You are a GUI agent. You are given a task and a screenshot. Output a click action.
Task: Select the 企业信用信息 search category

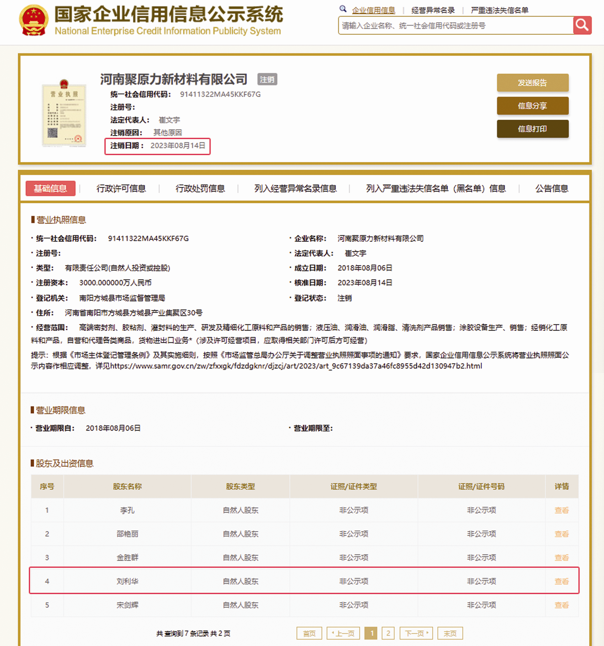point(373,10)
